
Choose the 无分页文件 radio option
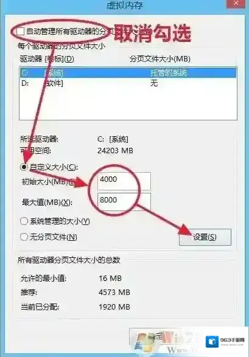pyautogui.click(x=24, y=237)
